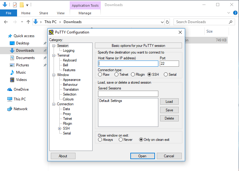Click Host Name input field
The width and height of the screenshot is (239, 171).
point(128,64)
